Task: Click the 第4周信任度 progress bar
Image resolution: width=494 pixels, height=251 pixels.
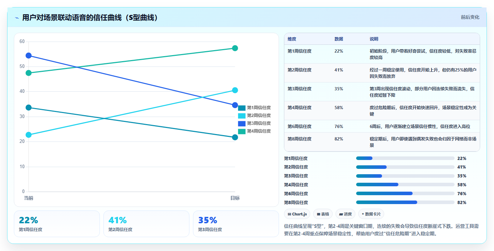Action: (405, 185)
